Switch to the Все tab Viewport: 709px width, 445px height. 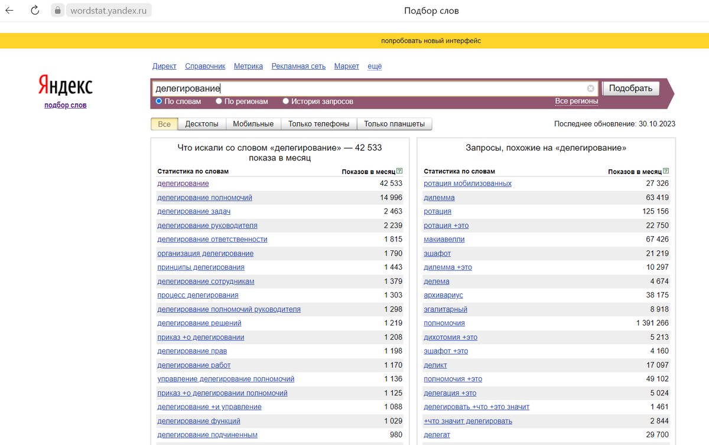164,124
